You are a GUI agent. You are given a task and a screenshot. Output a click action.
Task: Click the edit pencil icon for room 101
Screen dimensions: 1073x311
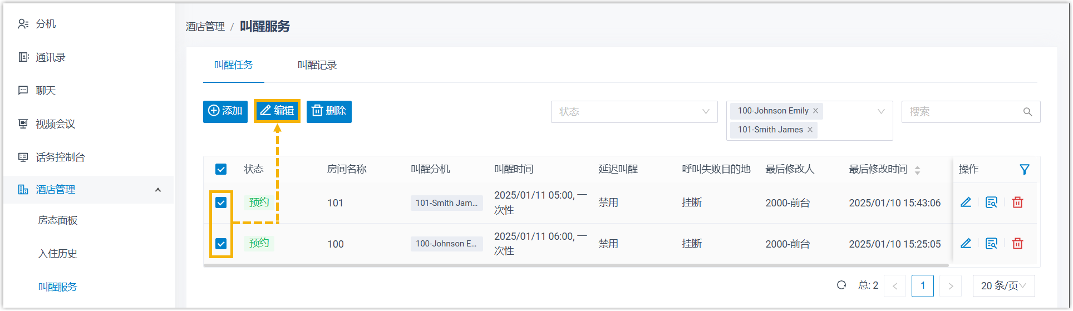click(966, 203)
